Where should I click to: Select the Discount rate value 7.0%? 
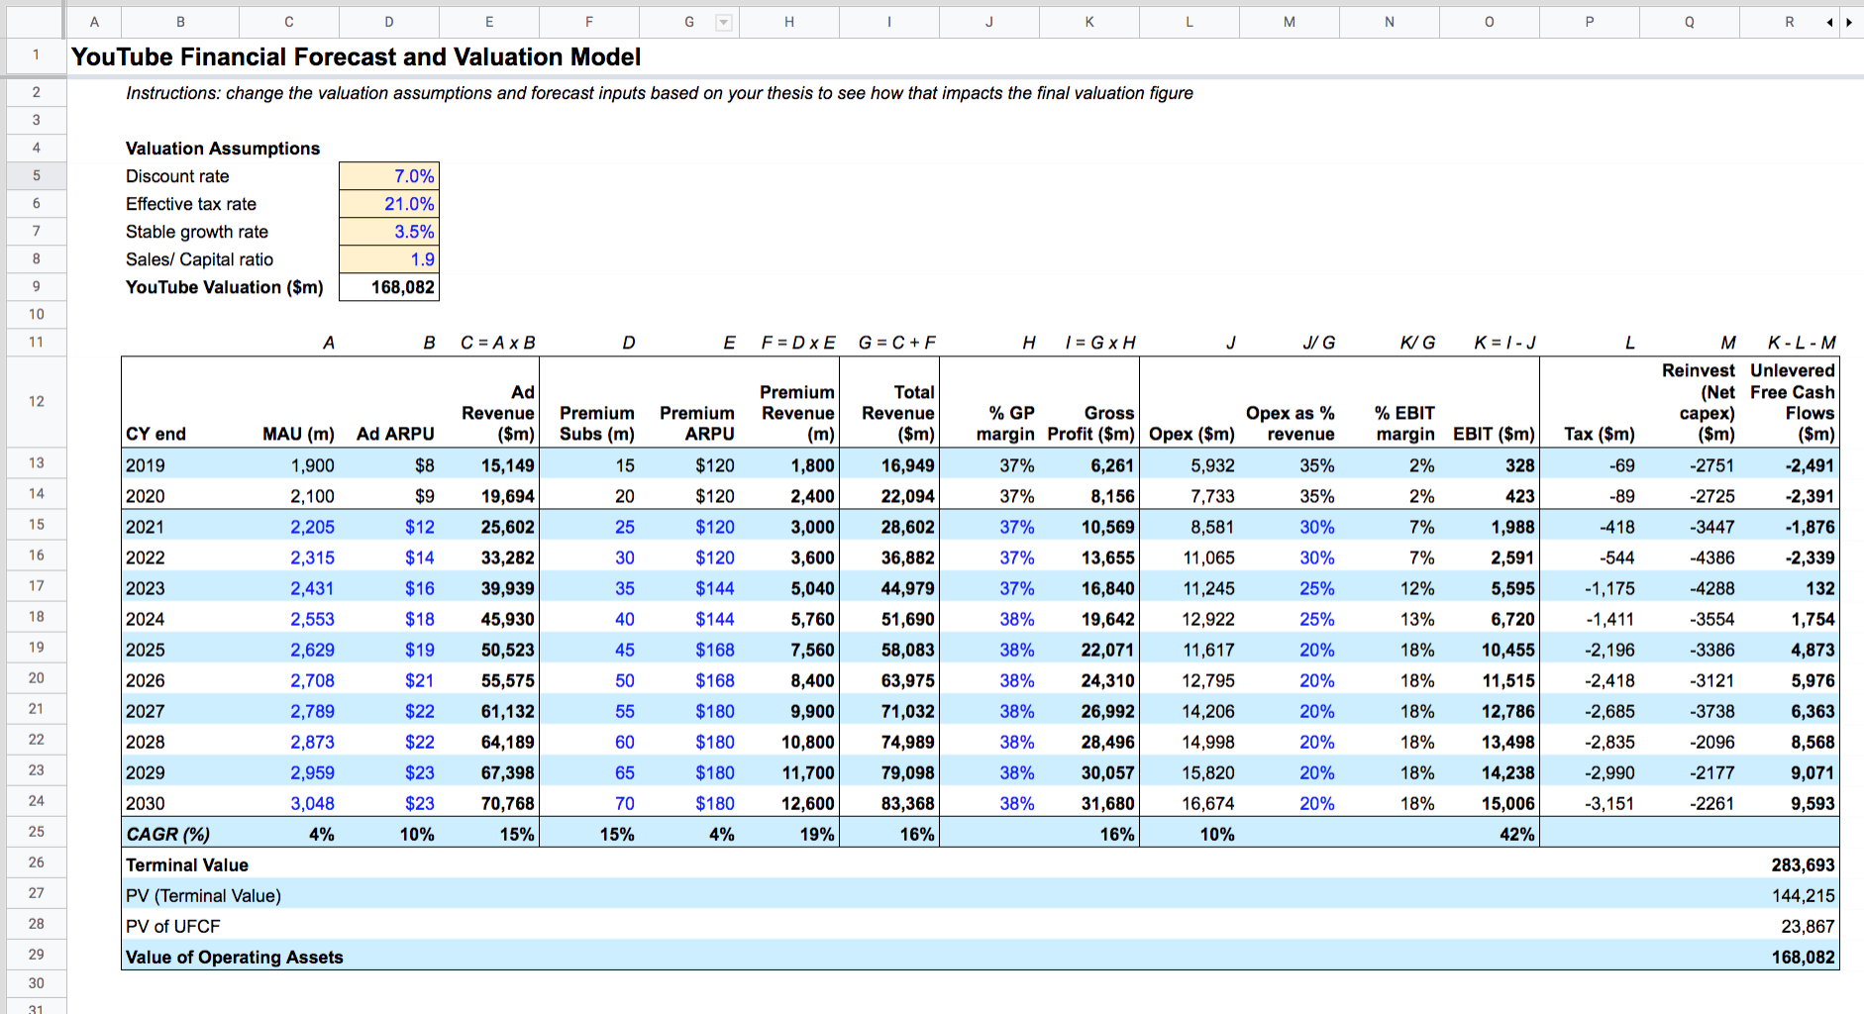[x=389, y=176]
